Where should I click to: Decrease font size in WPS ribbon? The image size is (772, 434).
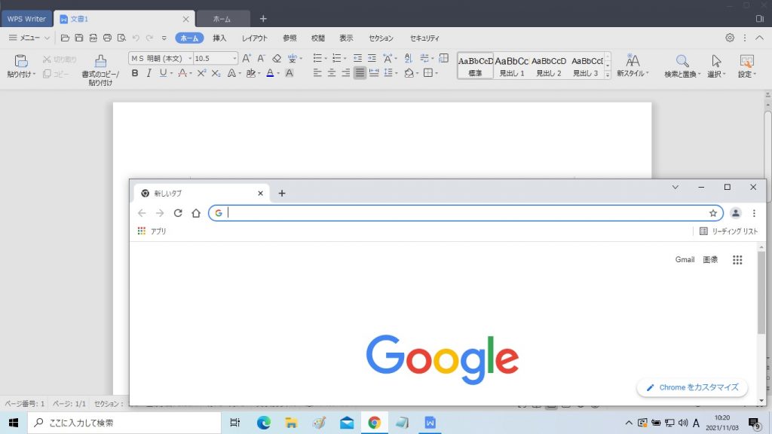coord(262,58)
